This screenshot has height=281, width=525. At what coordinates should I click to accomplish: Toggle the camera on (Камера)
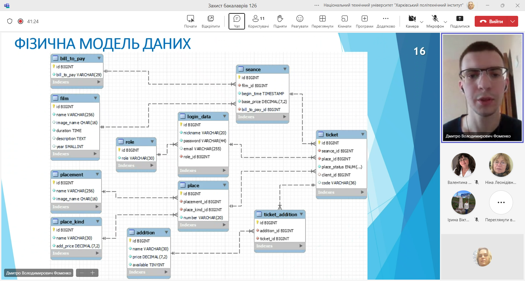(412, 21)
